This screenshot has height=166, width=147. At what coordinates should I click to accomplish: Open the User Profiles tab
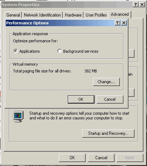click(96, 15)
